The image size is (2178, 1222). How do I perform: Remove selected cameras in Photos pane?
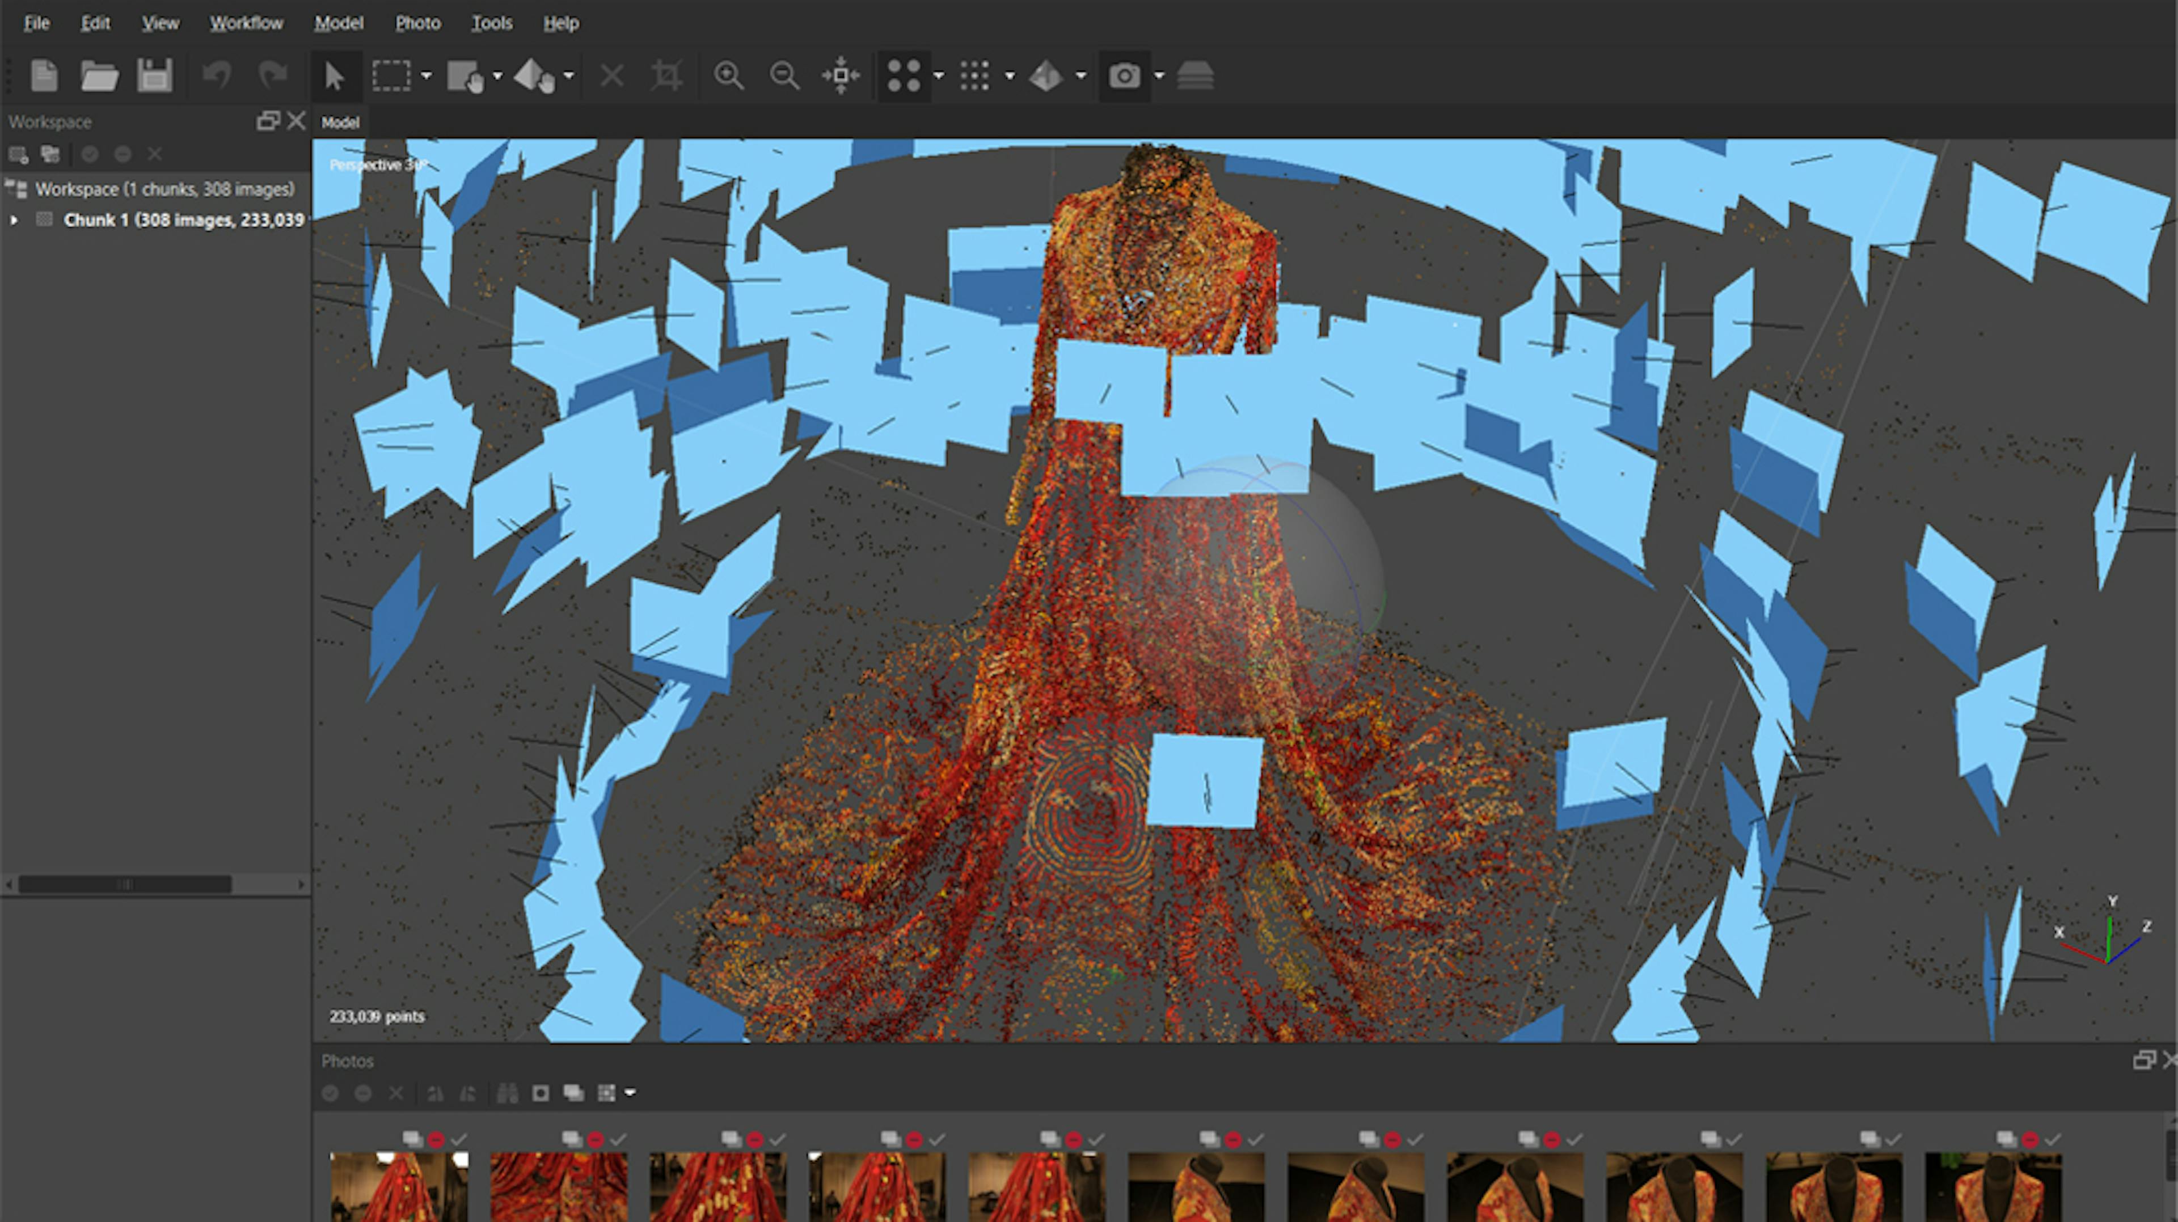coord(396,1093)
